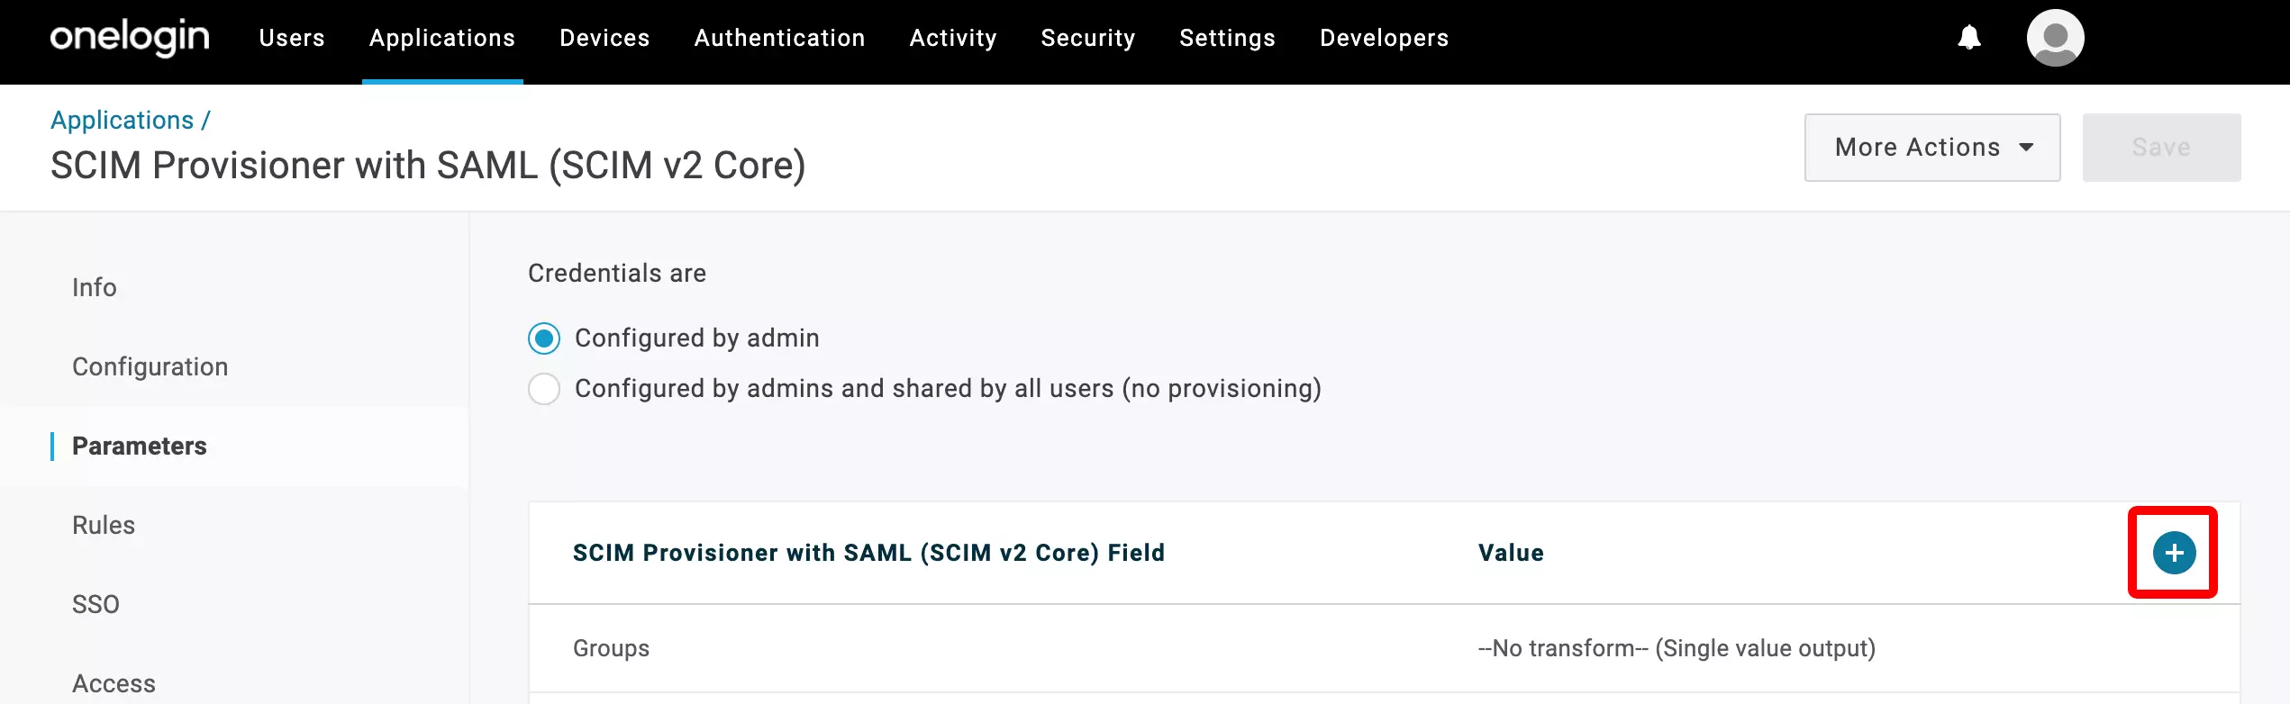Open the Groups parameter row
Screen dimensions: 2290x704
(1384, 648)
